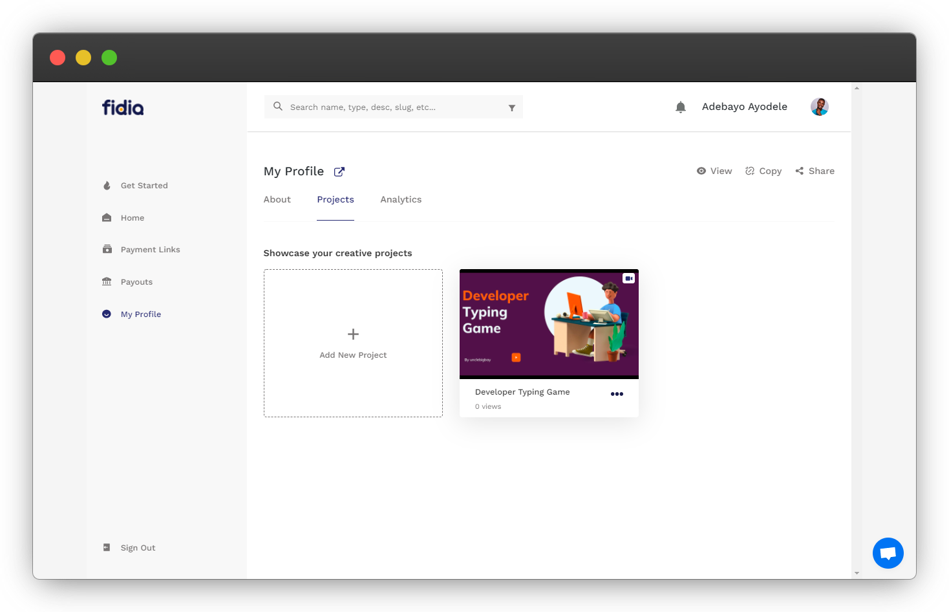949x612 pixels.
Task: Go to Home in sidebar
Action: coord(133,218)
